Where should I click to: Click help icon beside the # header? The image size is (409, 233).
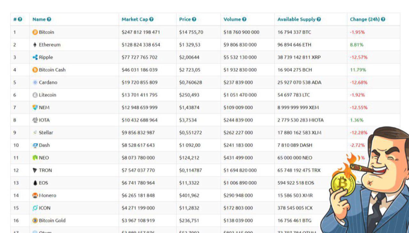point(20,19)
